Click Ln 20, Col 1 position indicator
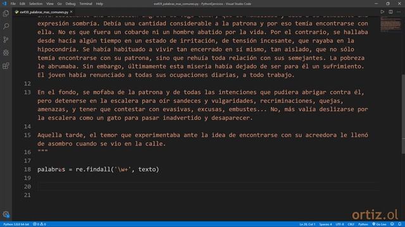 308,224
